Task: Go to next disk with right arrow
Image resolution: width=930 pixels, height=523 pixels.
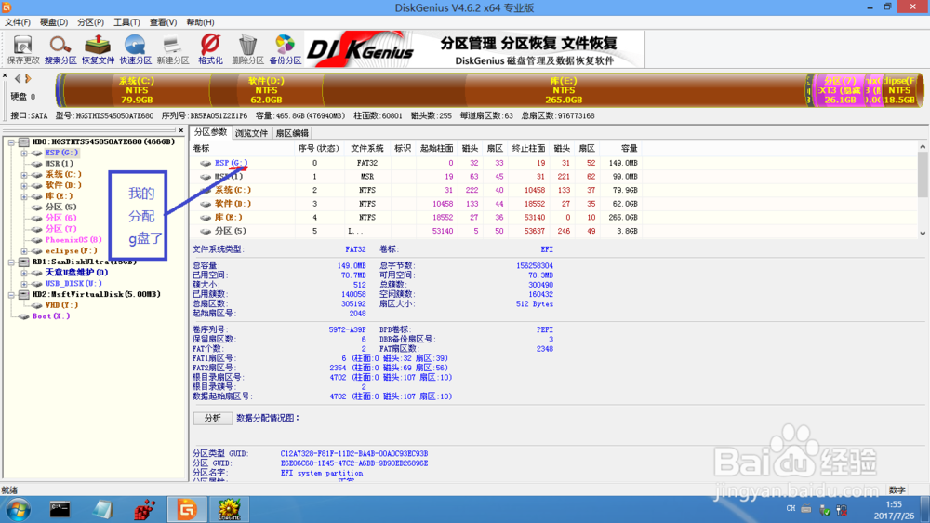Action: (28, 78)
